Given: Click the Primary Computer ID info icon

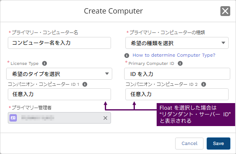Looking at the screenshot, I should tap(180, 63).
